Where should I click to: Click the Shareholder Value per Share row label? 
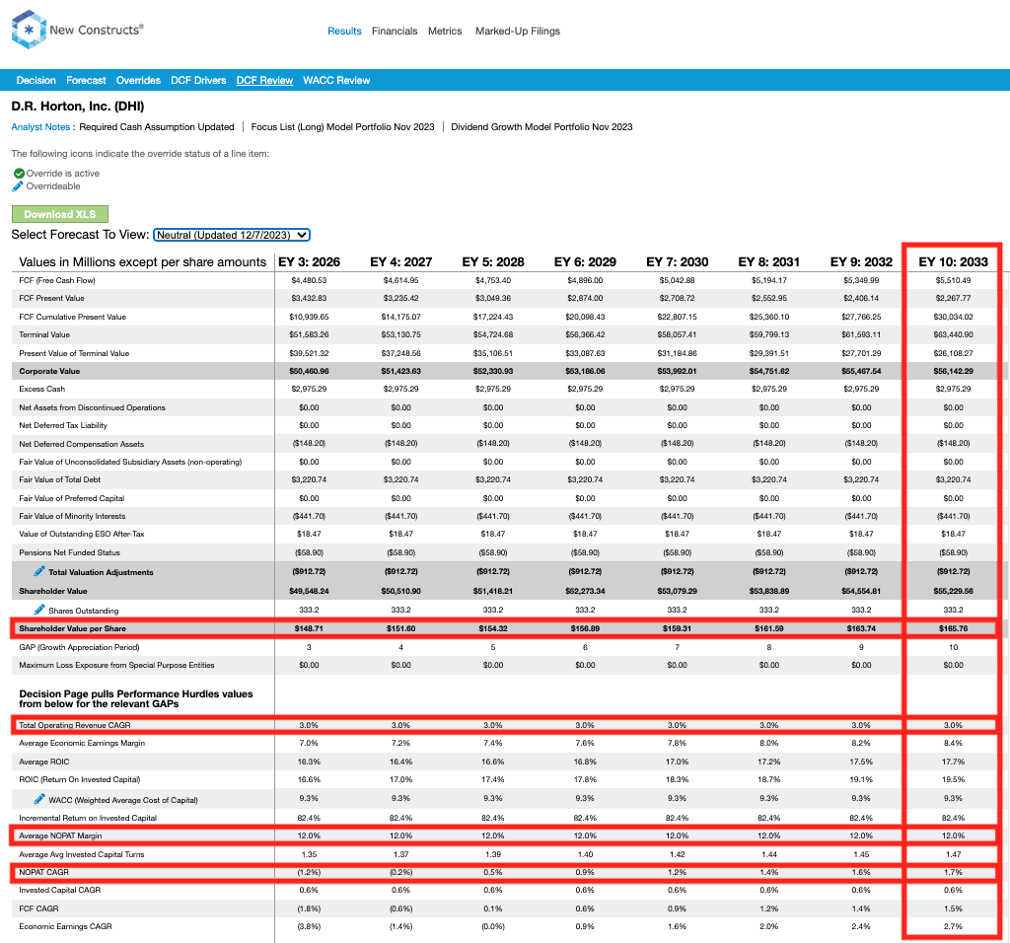point(72,628)
